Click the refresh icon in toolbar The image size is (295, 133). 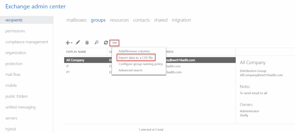pyautogui.click(x=106, y=43)
